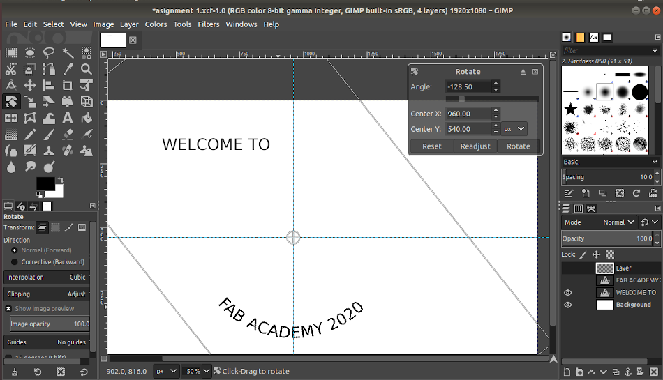
Task: Select the Flip tool
Action: pos(11,119)
